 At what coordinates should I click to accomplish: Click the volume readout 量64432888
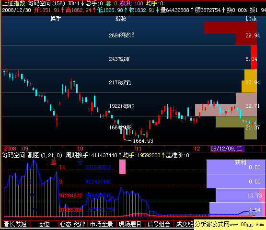[x=174, y=10]
